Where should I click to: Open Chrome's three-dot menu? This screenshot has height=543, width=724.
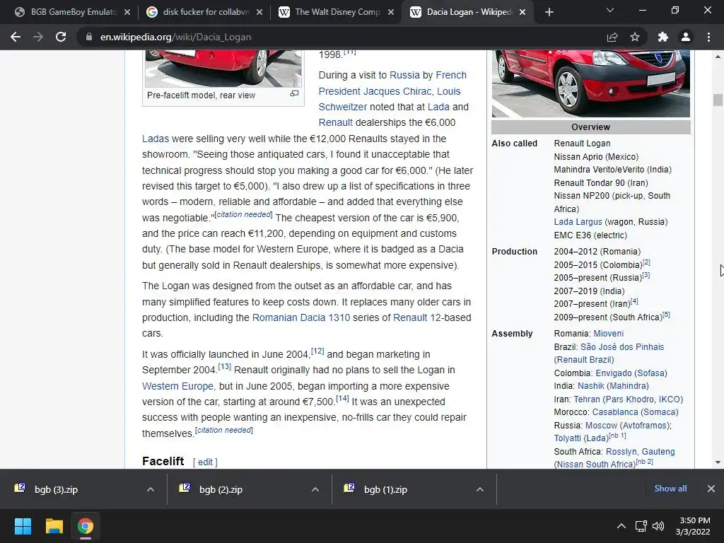(x=708, y=37)
